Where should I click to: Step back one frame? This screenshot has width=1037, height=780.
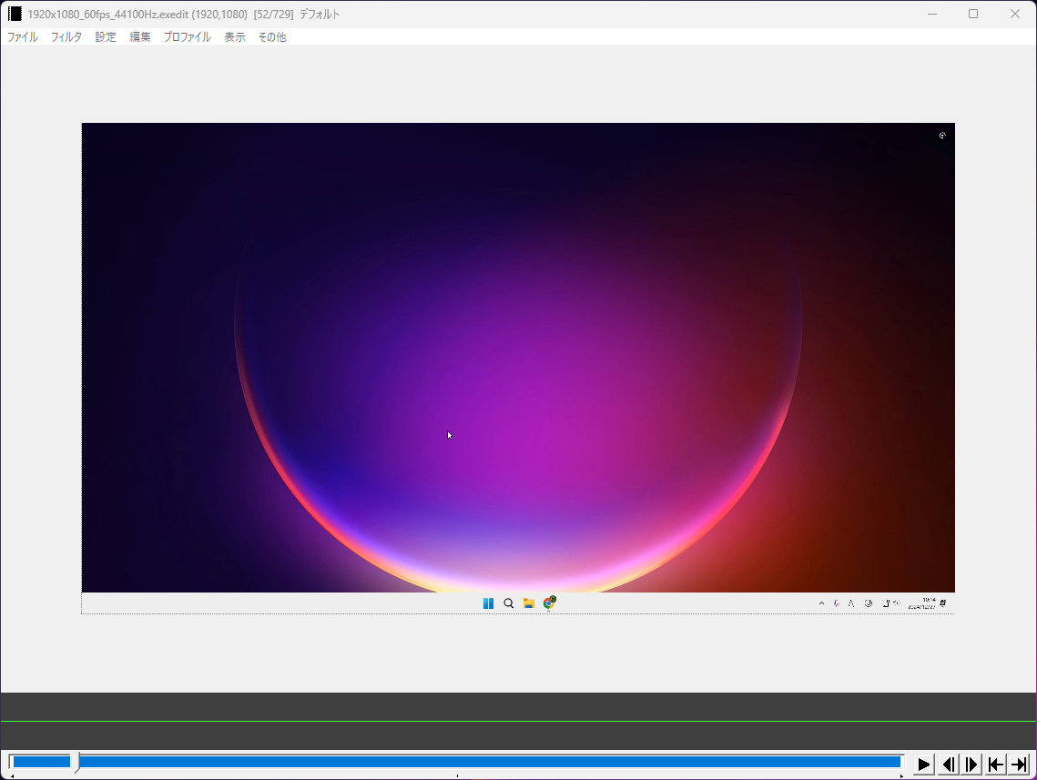[949, 765]
